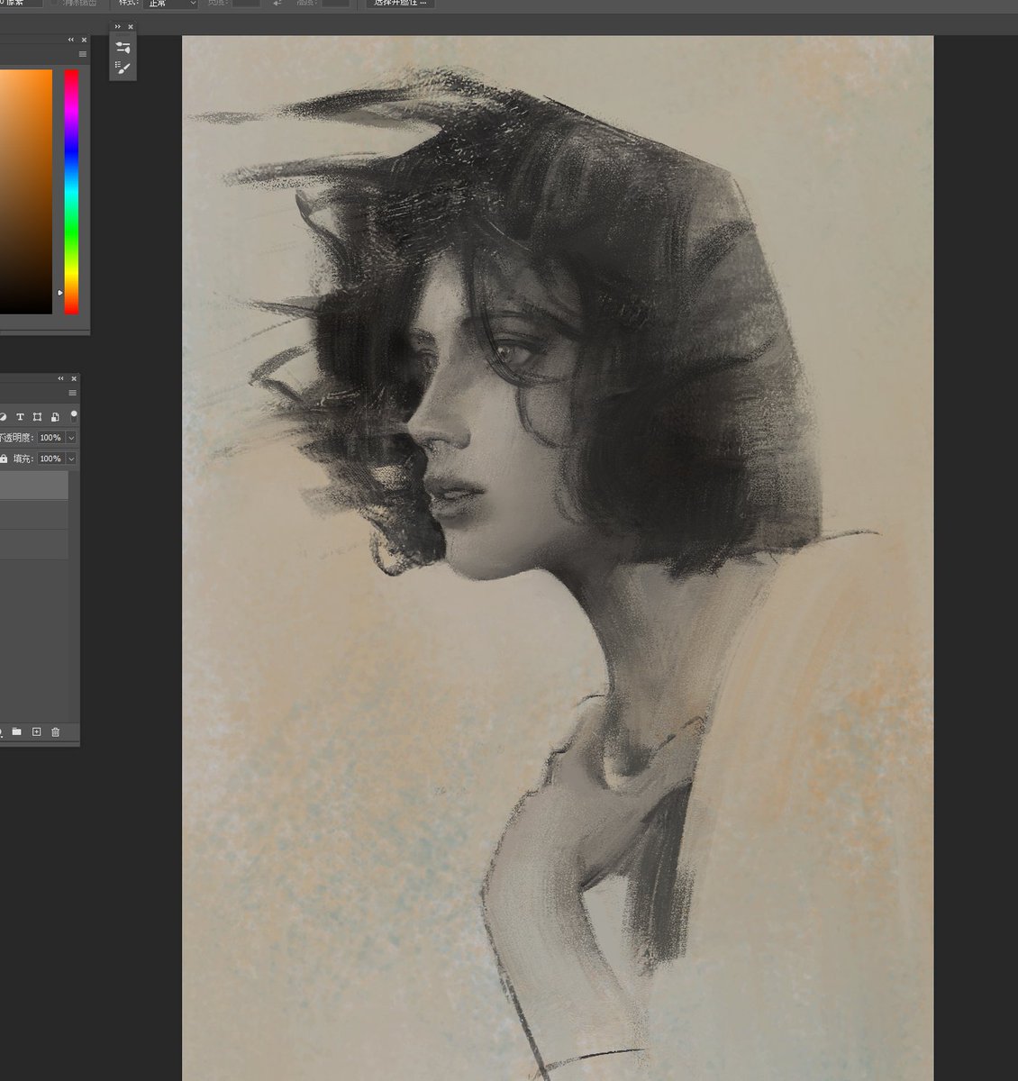Collapse the color picker panel
This screenshot has width=1018, height=1081.
coord(71,40)
